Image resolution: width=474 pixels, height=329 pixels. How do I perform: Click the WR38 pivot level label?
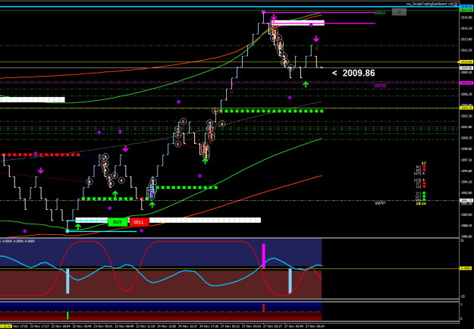[x=380, y=86]
